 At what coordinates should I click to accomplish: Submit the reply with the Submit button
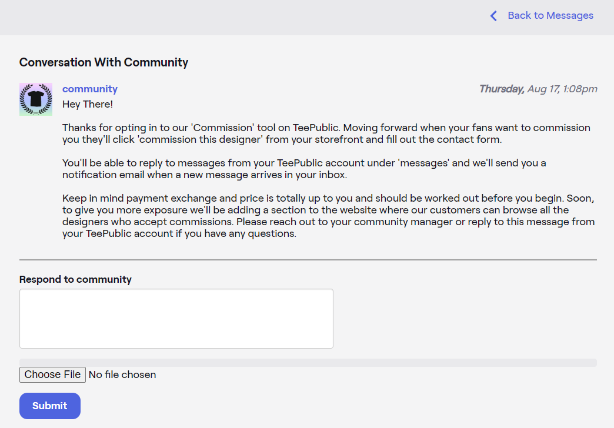click(x=50, y=406)
